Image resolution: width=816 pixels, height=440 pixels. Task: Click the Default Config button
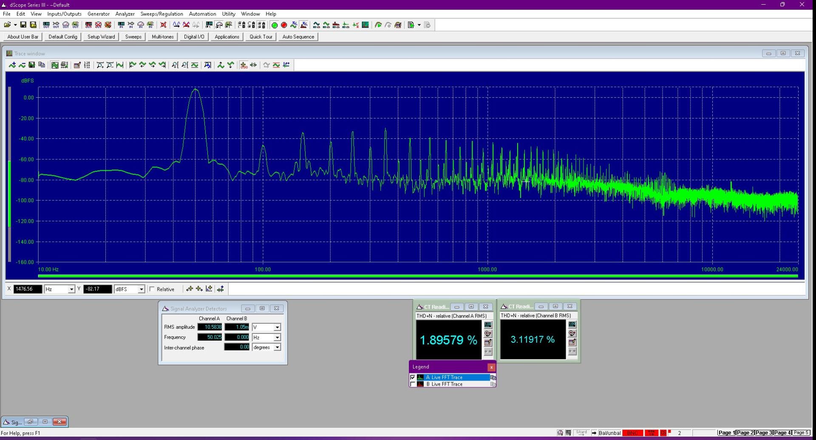click(x=63, y=37)
